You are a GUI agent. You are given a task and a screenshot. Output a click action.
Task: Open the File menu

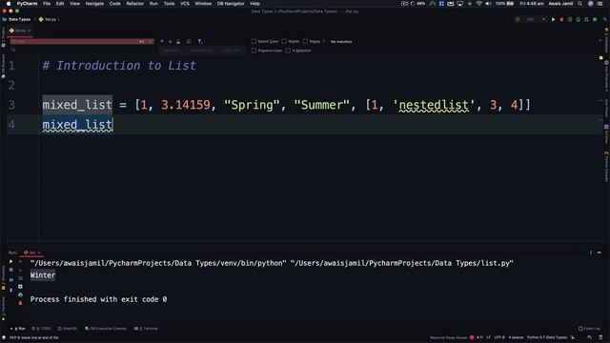tap(47, 4)
